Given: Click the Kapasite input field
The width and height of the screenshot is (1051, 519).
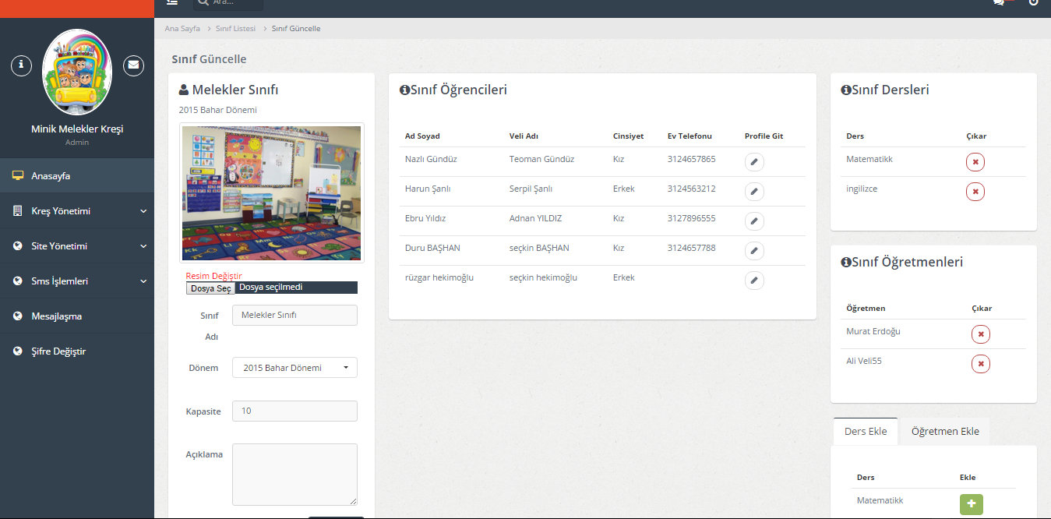Looking at the screenshot, I should pyautogui.click(x=294, y=411).
